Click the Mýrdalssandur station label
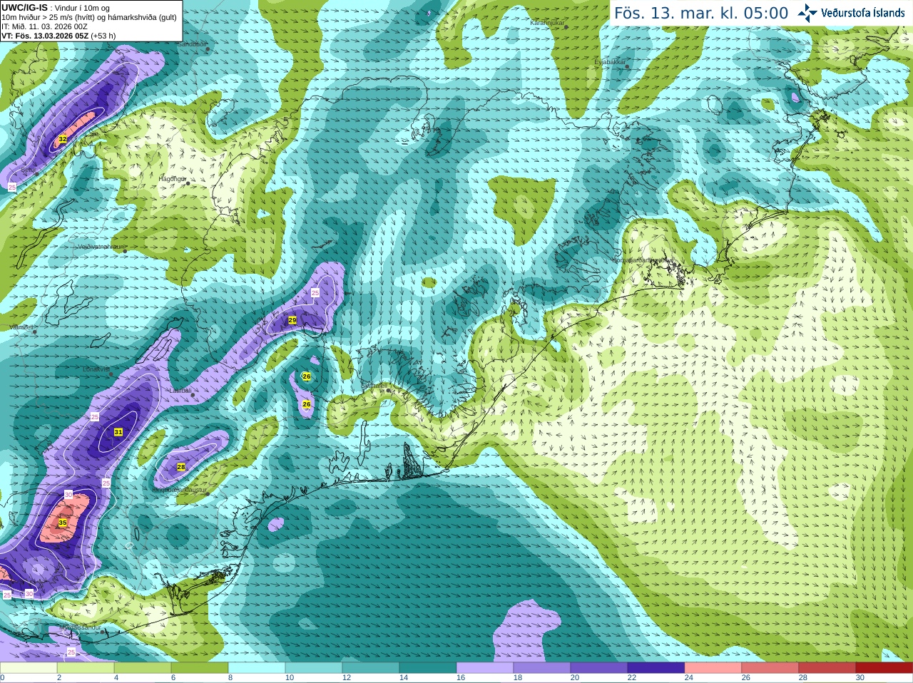This screenshot has height=683, width=913. (x=81, y=628)
